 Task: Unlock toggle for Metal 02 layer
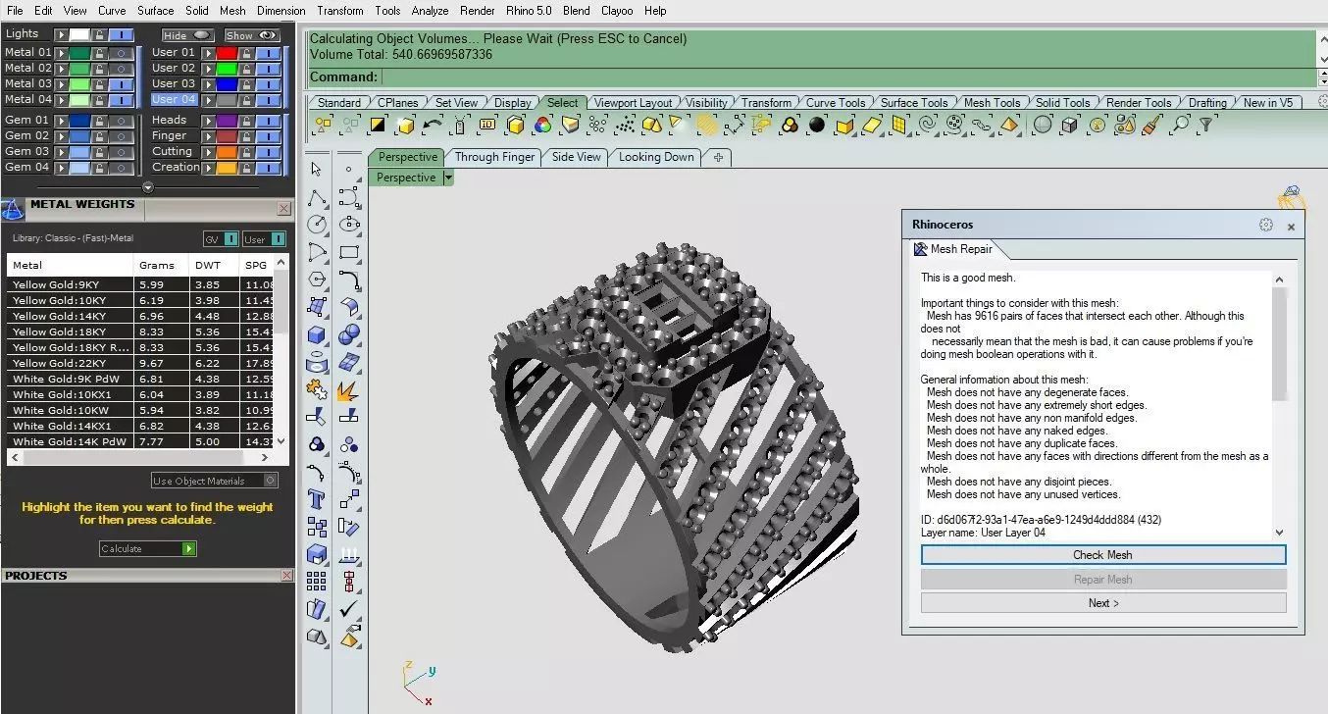tap(101, 69)
